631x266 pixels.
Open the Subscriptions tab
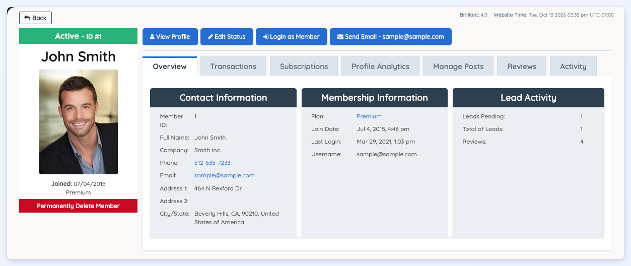[x=304, y=66]
